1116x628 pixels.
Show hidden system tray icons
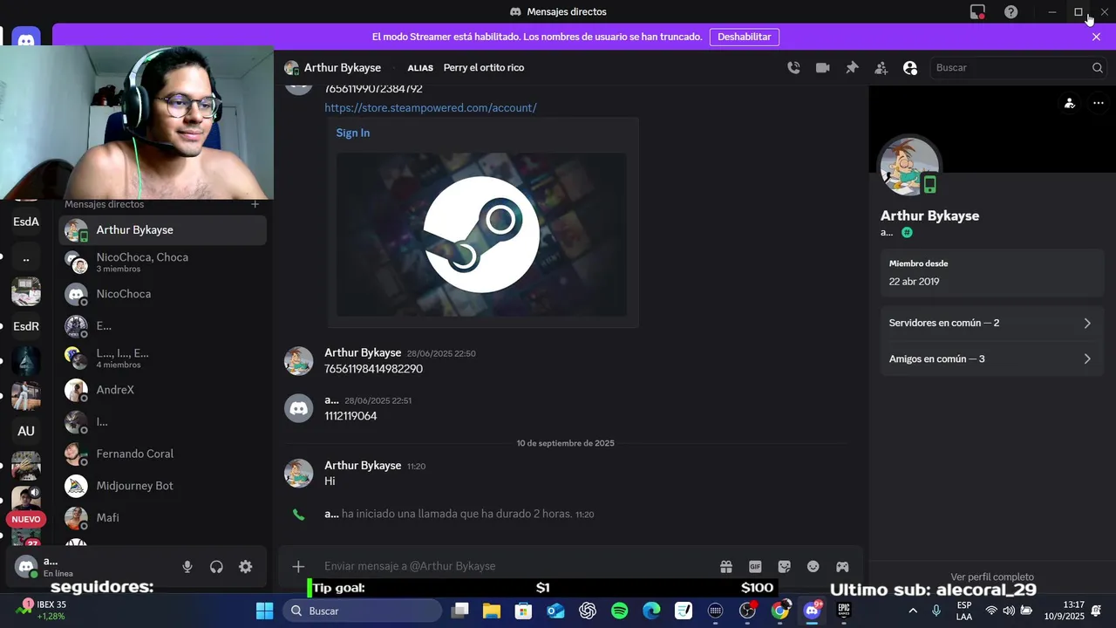913,611
